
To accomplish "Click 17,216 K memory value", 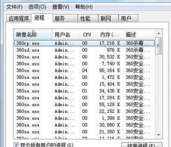I will pos(110,43).
